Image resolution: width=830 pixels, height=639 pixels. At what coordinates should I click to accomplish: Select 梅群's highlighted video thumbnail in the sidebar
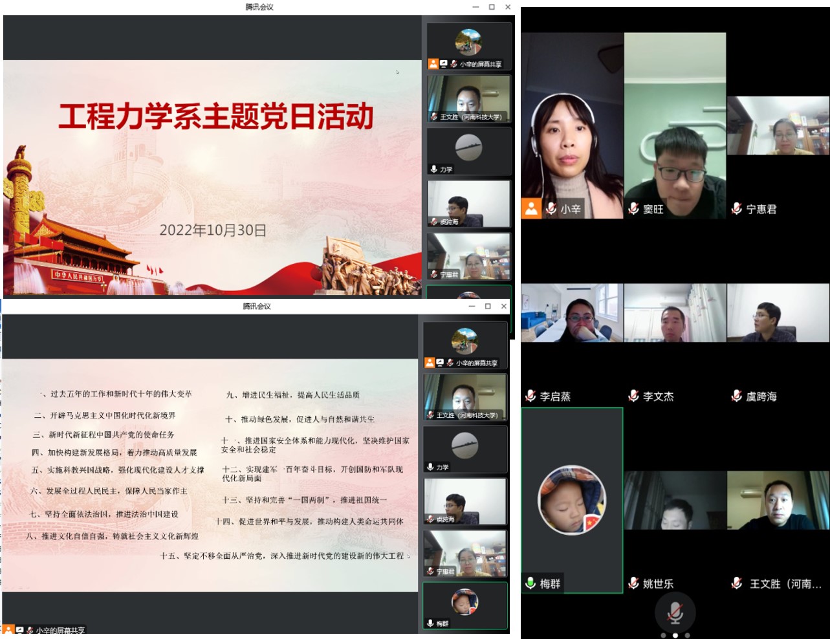pyautogui.click(x=464, y=605)
